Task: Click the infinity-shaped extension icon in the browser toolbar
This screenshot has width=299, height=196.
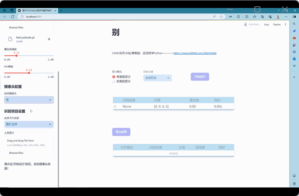Action: pos(230,17)
